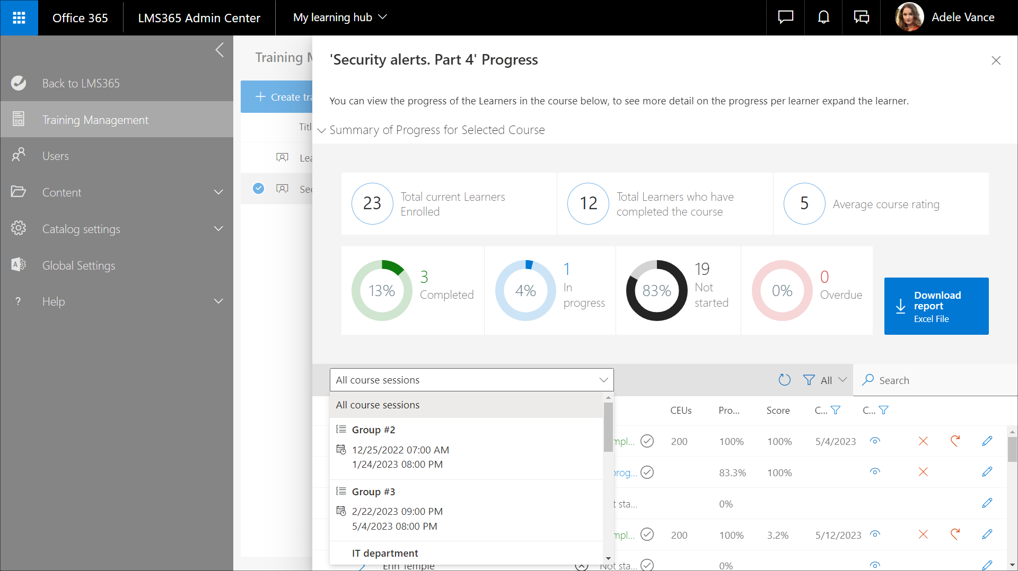The image size is (1018, 571).
Task: Open the All filter dropdown
Action: [825, 380]
